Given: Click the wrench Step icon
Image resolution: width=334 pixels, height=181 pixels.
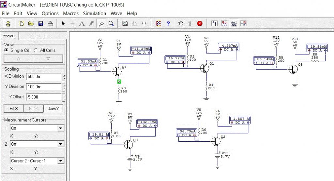Looking at the screenshot, I should (x=190, y=23).
